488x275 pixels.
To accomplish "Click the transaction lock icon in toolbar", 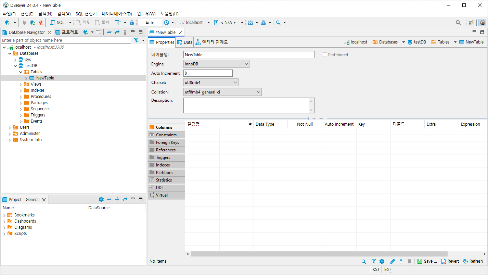I will tap(132, 23).
